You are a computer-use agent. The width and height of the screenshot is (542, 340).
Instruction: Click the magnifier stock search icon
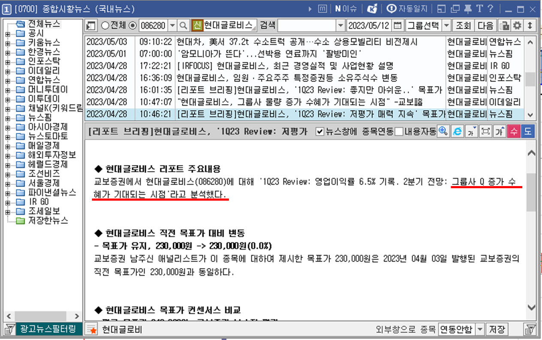tap(184, 26)
